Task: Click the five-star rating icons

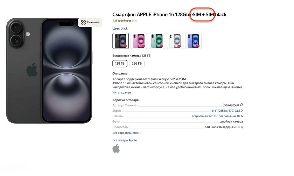Action: pyautogui.click(x=125, y=21)
